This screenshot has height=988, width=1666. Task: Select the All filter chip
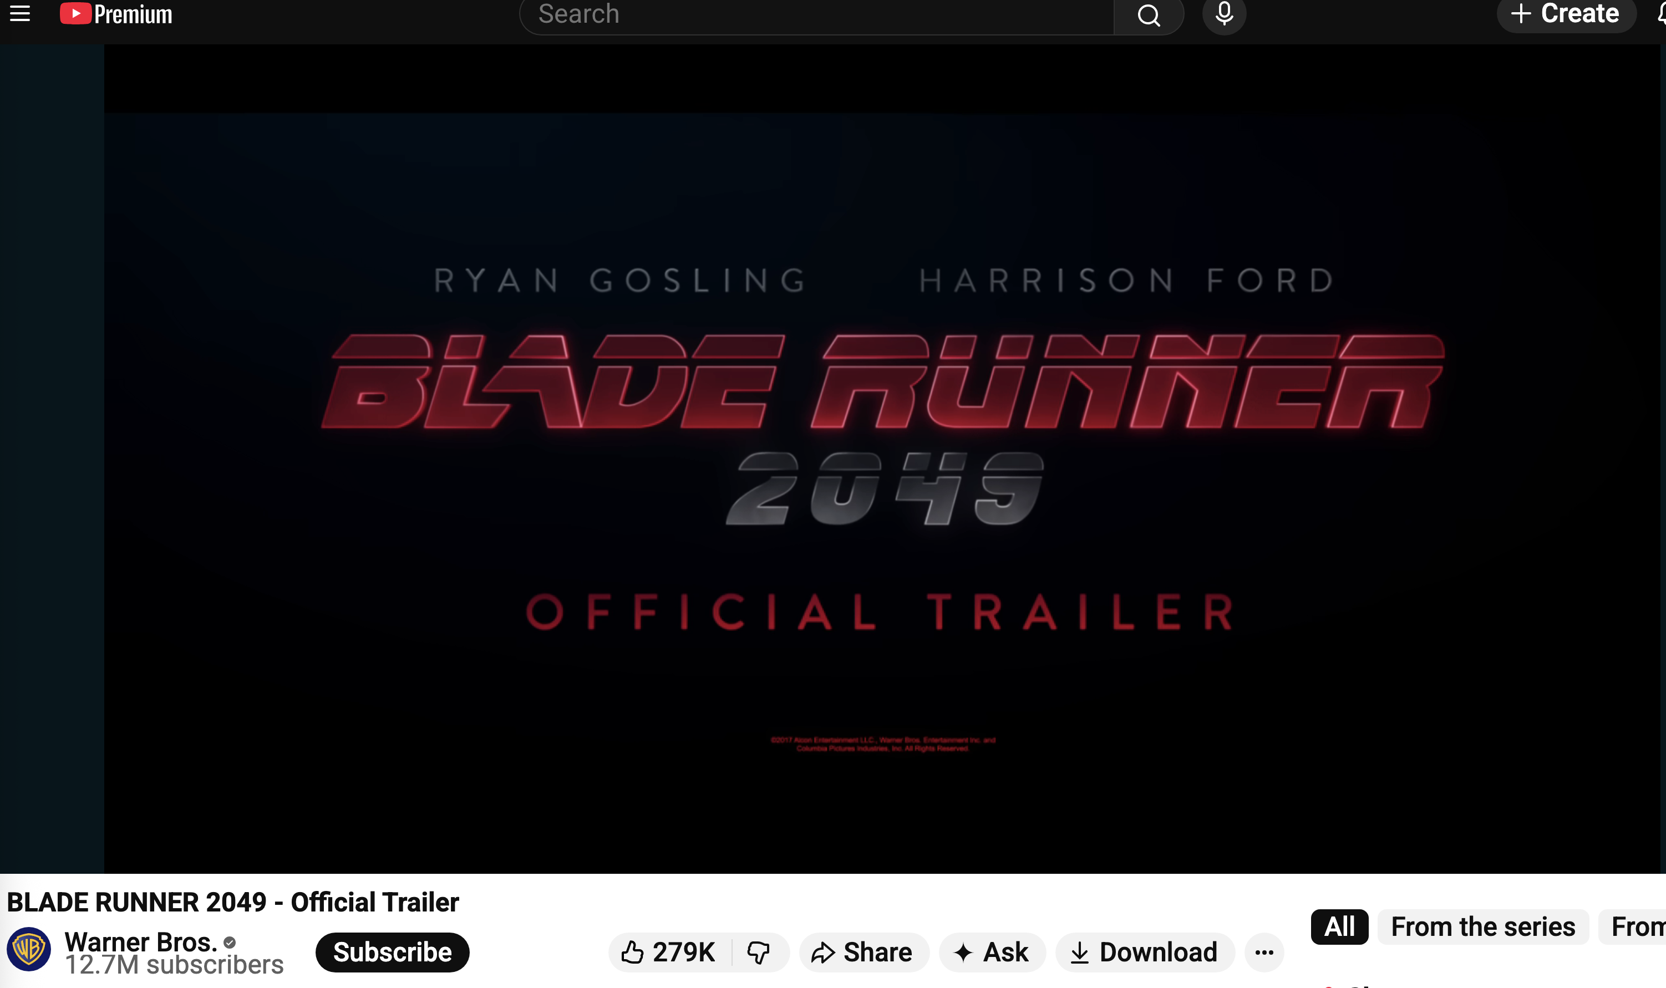(1339, 927)
